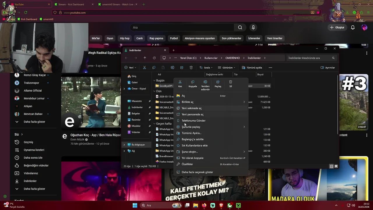Open YouTube notifications bell
Screen dimensions: 373x210
pos(353,27)
